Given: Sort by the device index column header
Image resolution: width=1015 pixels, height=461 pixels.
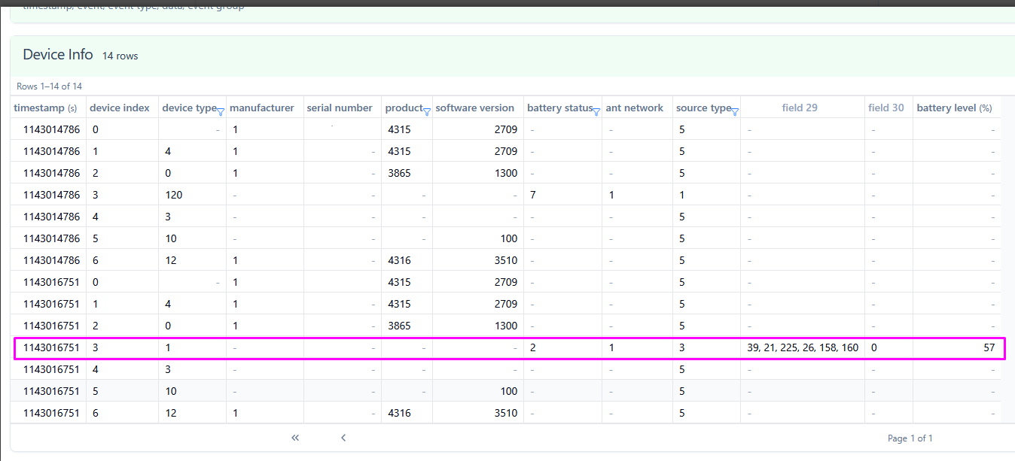Looking at the screenshot, I should (x=120, y=108).
